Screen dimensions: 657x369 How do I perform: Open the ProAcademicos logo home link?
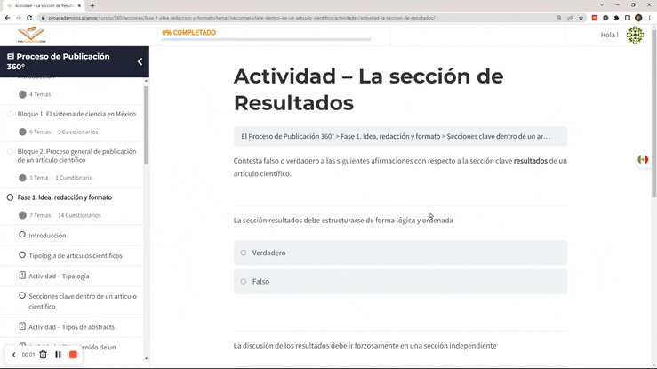(x=31, y=35)
